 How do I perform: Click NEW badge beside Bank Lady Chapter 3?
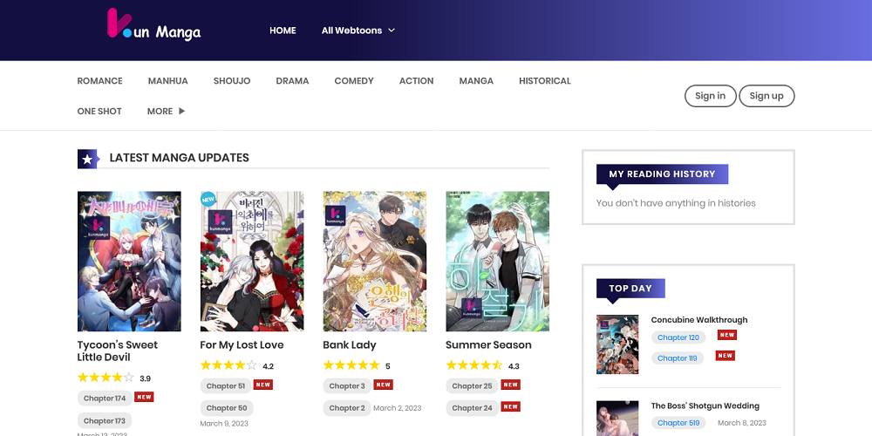point(383,385)
